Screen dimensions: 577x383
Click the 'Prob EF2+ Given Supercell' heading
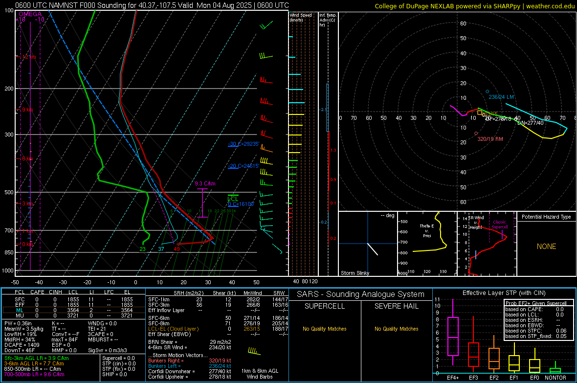pos(536,303)
